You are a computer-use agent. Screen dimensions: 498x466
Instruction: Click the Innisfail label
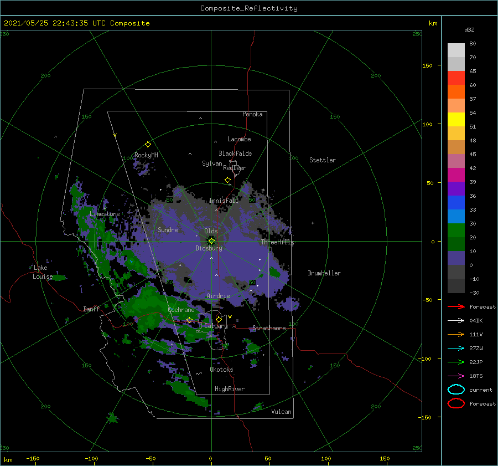pyautogui.click(x=224, y=201)
